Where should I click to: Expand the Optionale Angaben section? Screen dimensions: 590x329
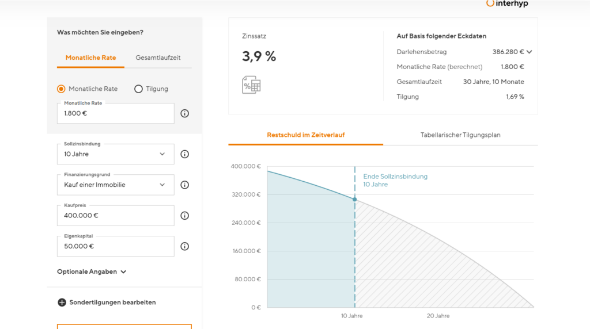(x=92, y=271)
